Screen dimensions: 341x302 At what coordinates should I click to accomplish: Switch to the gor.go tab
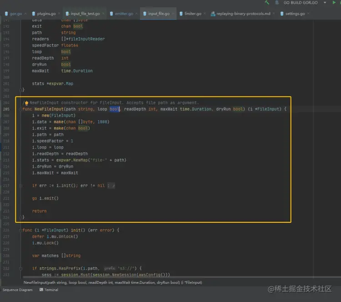click(x=15, y=14)
